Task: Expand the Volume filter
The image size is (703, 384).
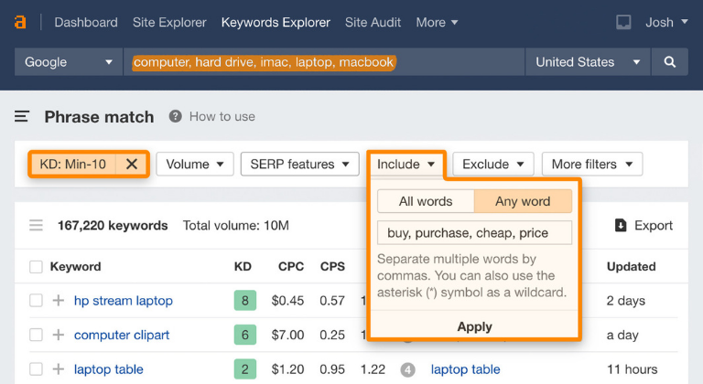Action: pyautogui.click(x=195, y=164)
